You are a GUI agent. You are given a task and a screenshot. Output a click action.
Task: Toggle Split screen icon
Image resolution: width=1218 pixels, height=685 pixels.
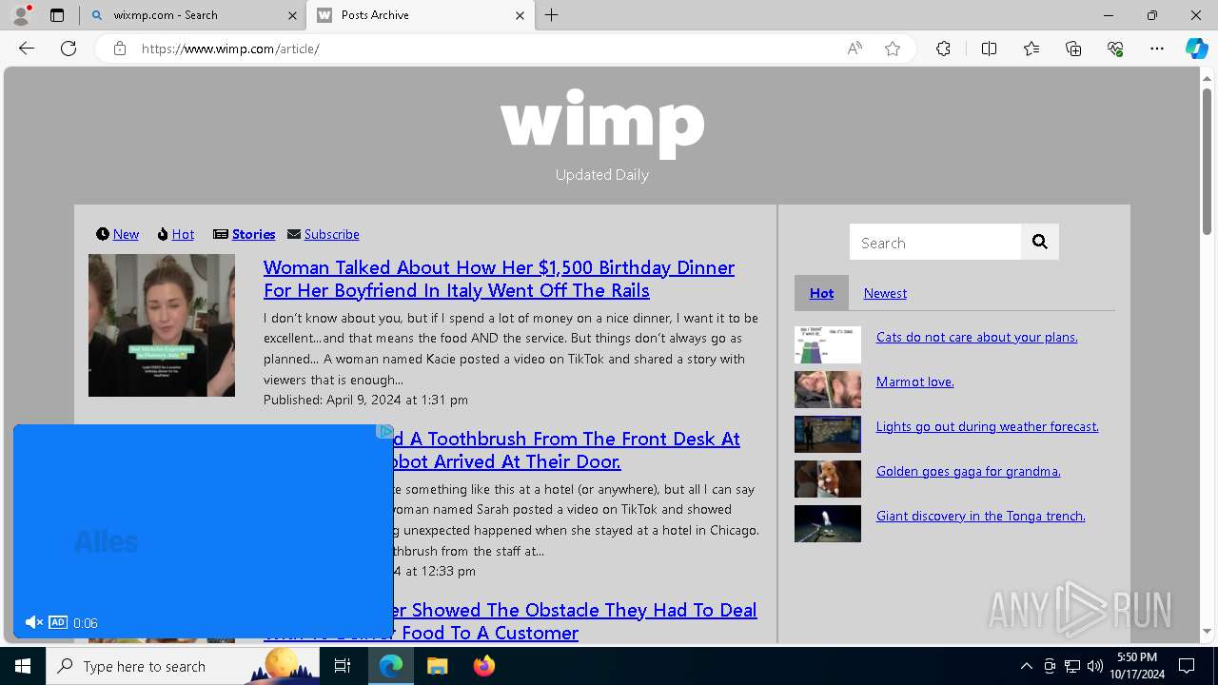coord(989,49)
